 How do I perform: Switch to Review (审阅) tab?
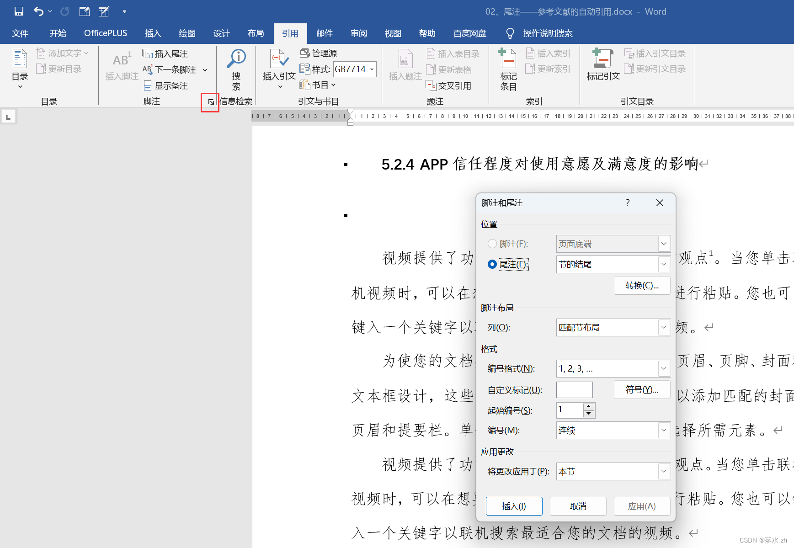358,33
